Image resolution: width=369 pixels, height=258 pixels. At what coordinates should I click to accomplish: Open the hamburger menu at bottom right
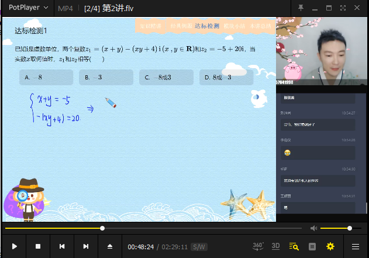click(355, 246)
